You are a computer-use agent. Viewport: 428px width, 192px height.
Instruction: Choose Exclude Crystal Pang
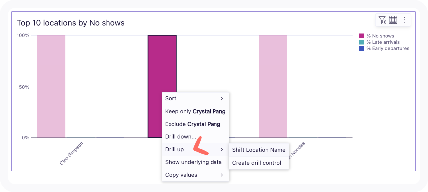click(195, 124)
